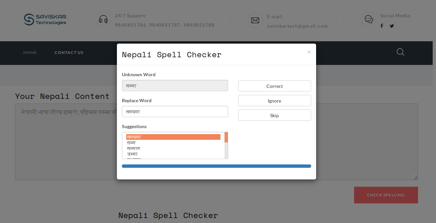Click the Skip button

274,115
